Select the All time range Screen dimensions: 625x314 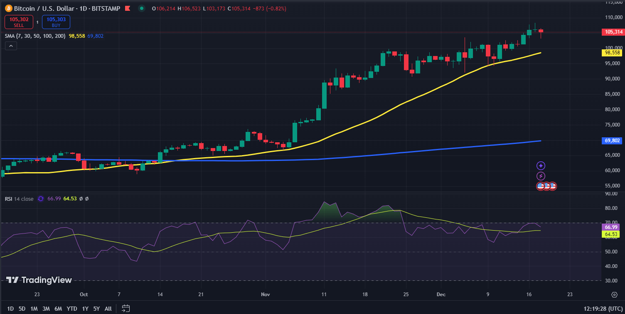click(108, 309)
